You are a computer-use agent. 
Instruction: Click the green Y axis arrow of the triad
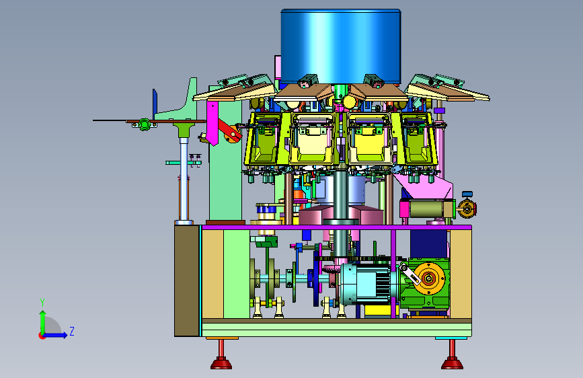43,321
